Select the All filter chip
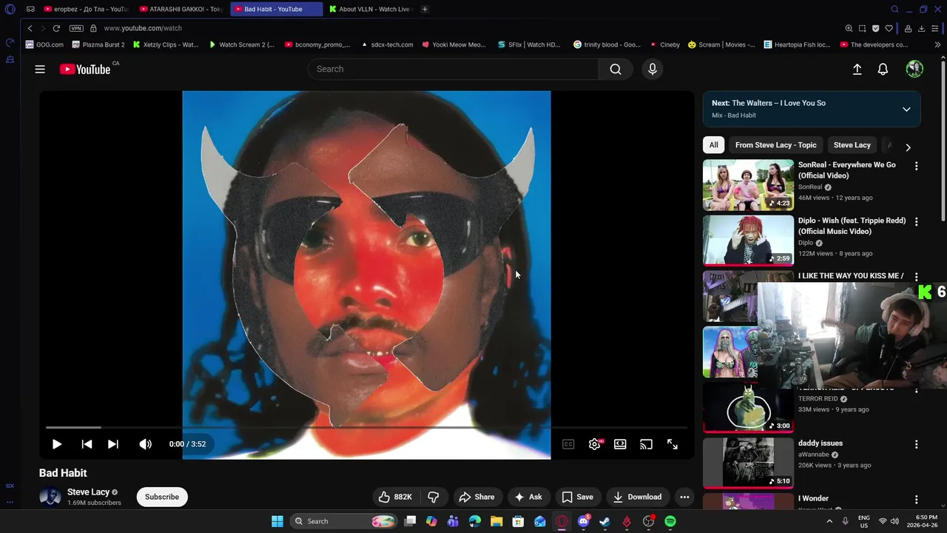947x533 pixels. [713, 145]
